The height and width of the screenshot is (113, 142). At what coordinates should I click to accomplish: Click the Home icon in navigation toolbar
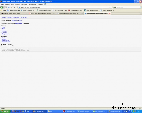[x=15, y=8]
